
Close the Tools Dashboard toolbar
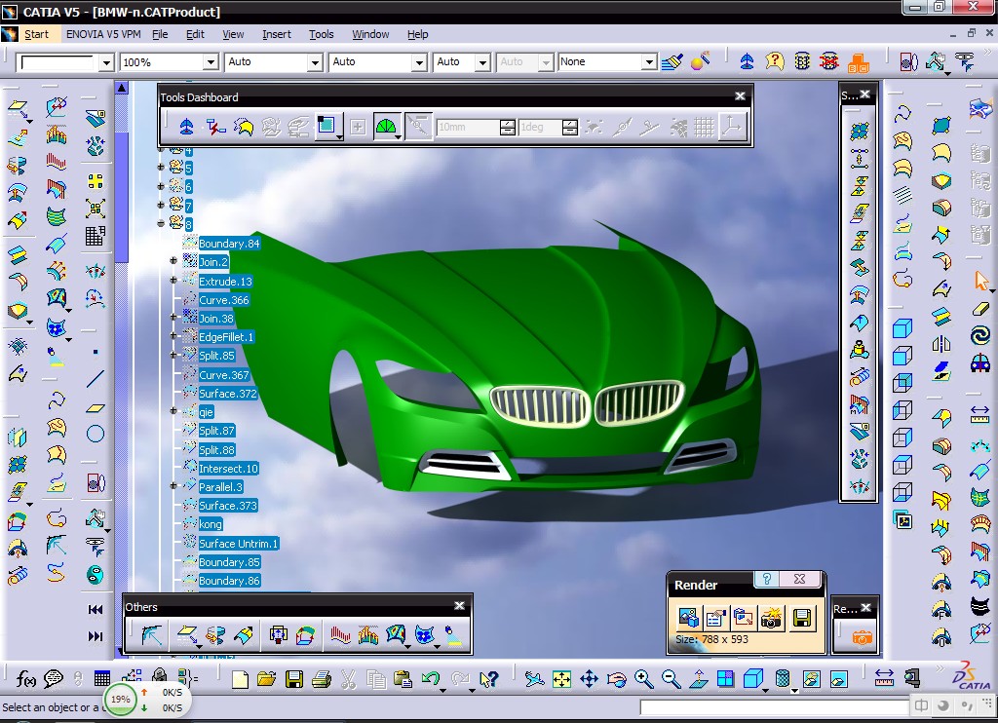[x=740, y=96]
